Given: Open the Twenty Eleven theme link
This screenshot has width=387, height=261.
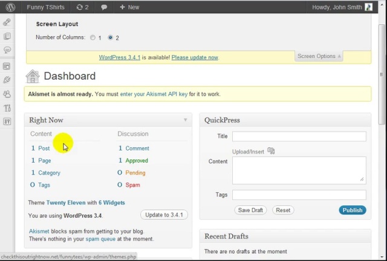Looking at the screenshot, I should [x=66, y=203].
